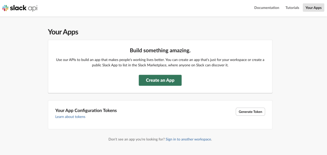Open the Learn about tokens link
Viewport: 327px width, 155px height.
pyautogui.click(x=70, y=117)
